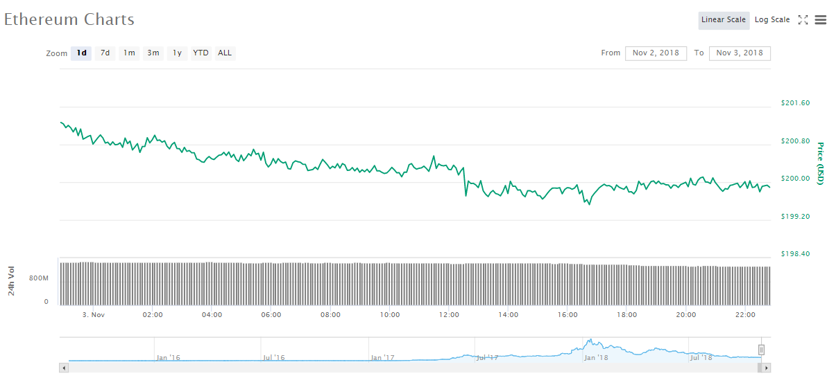The height and width of the screenshot is (378, 836).
Task: Click the 20:00 time axis label
Action: tap(686, 315)
